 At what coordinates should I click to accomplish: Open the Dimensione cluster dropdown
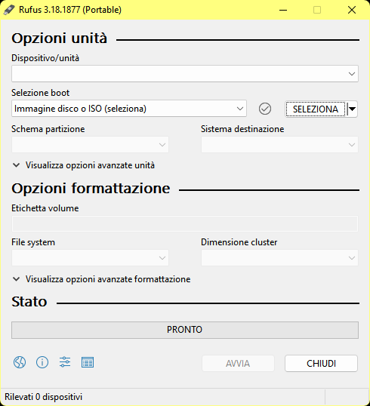click(279, 257)
